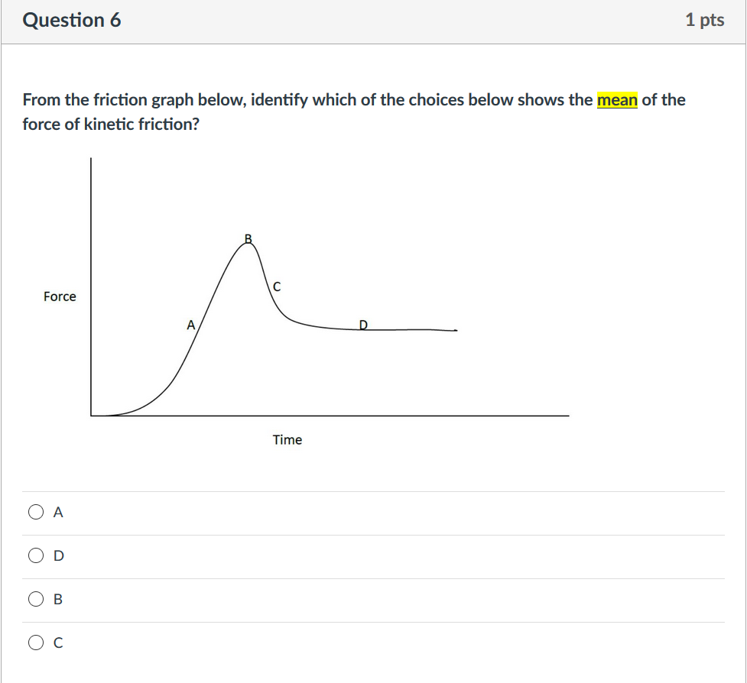Click point C label on the graph
This screenshot has width=747, height=683.
tap(276, 287)
